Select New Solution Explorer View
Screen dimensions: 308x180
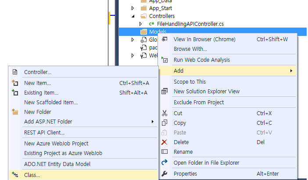click(x=228, y=92)
